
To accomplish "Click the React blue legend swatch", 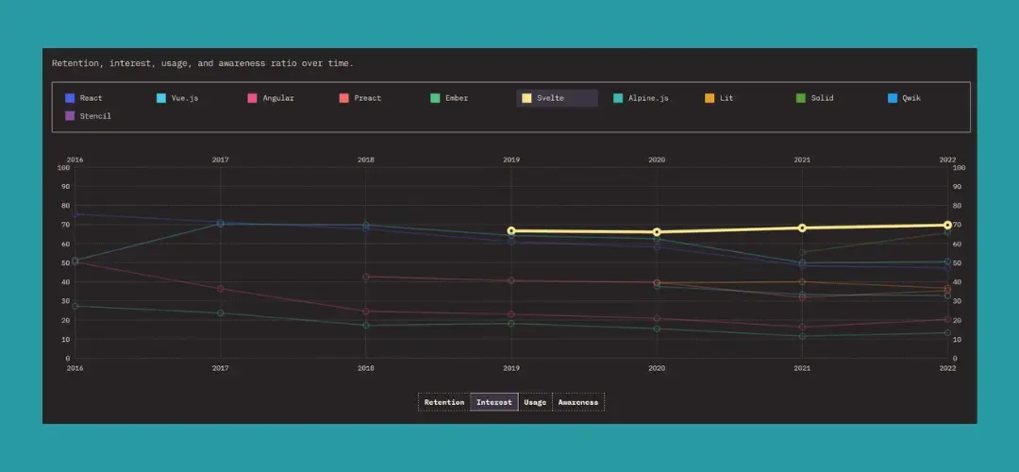I will tap(70, 98).
